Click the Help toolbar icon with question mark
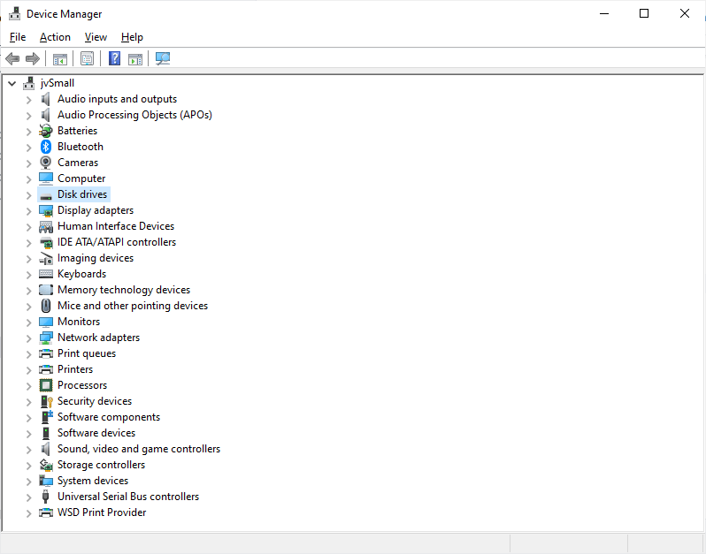Image resolution: width=706 pixels, height=554 pixels. (x=114, y=59)
